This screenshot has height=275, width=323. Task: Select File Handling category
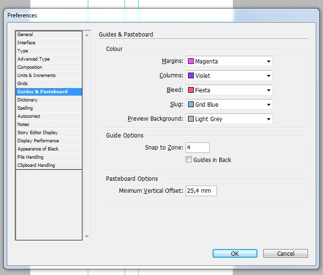[x=49, y=157]
